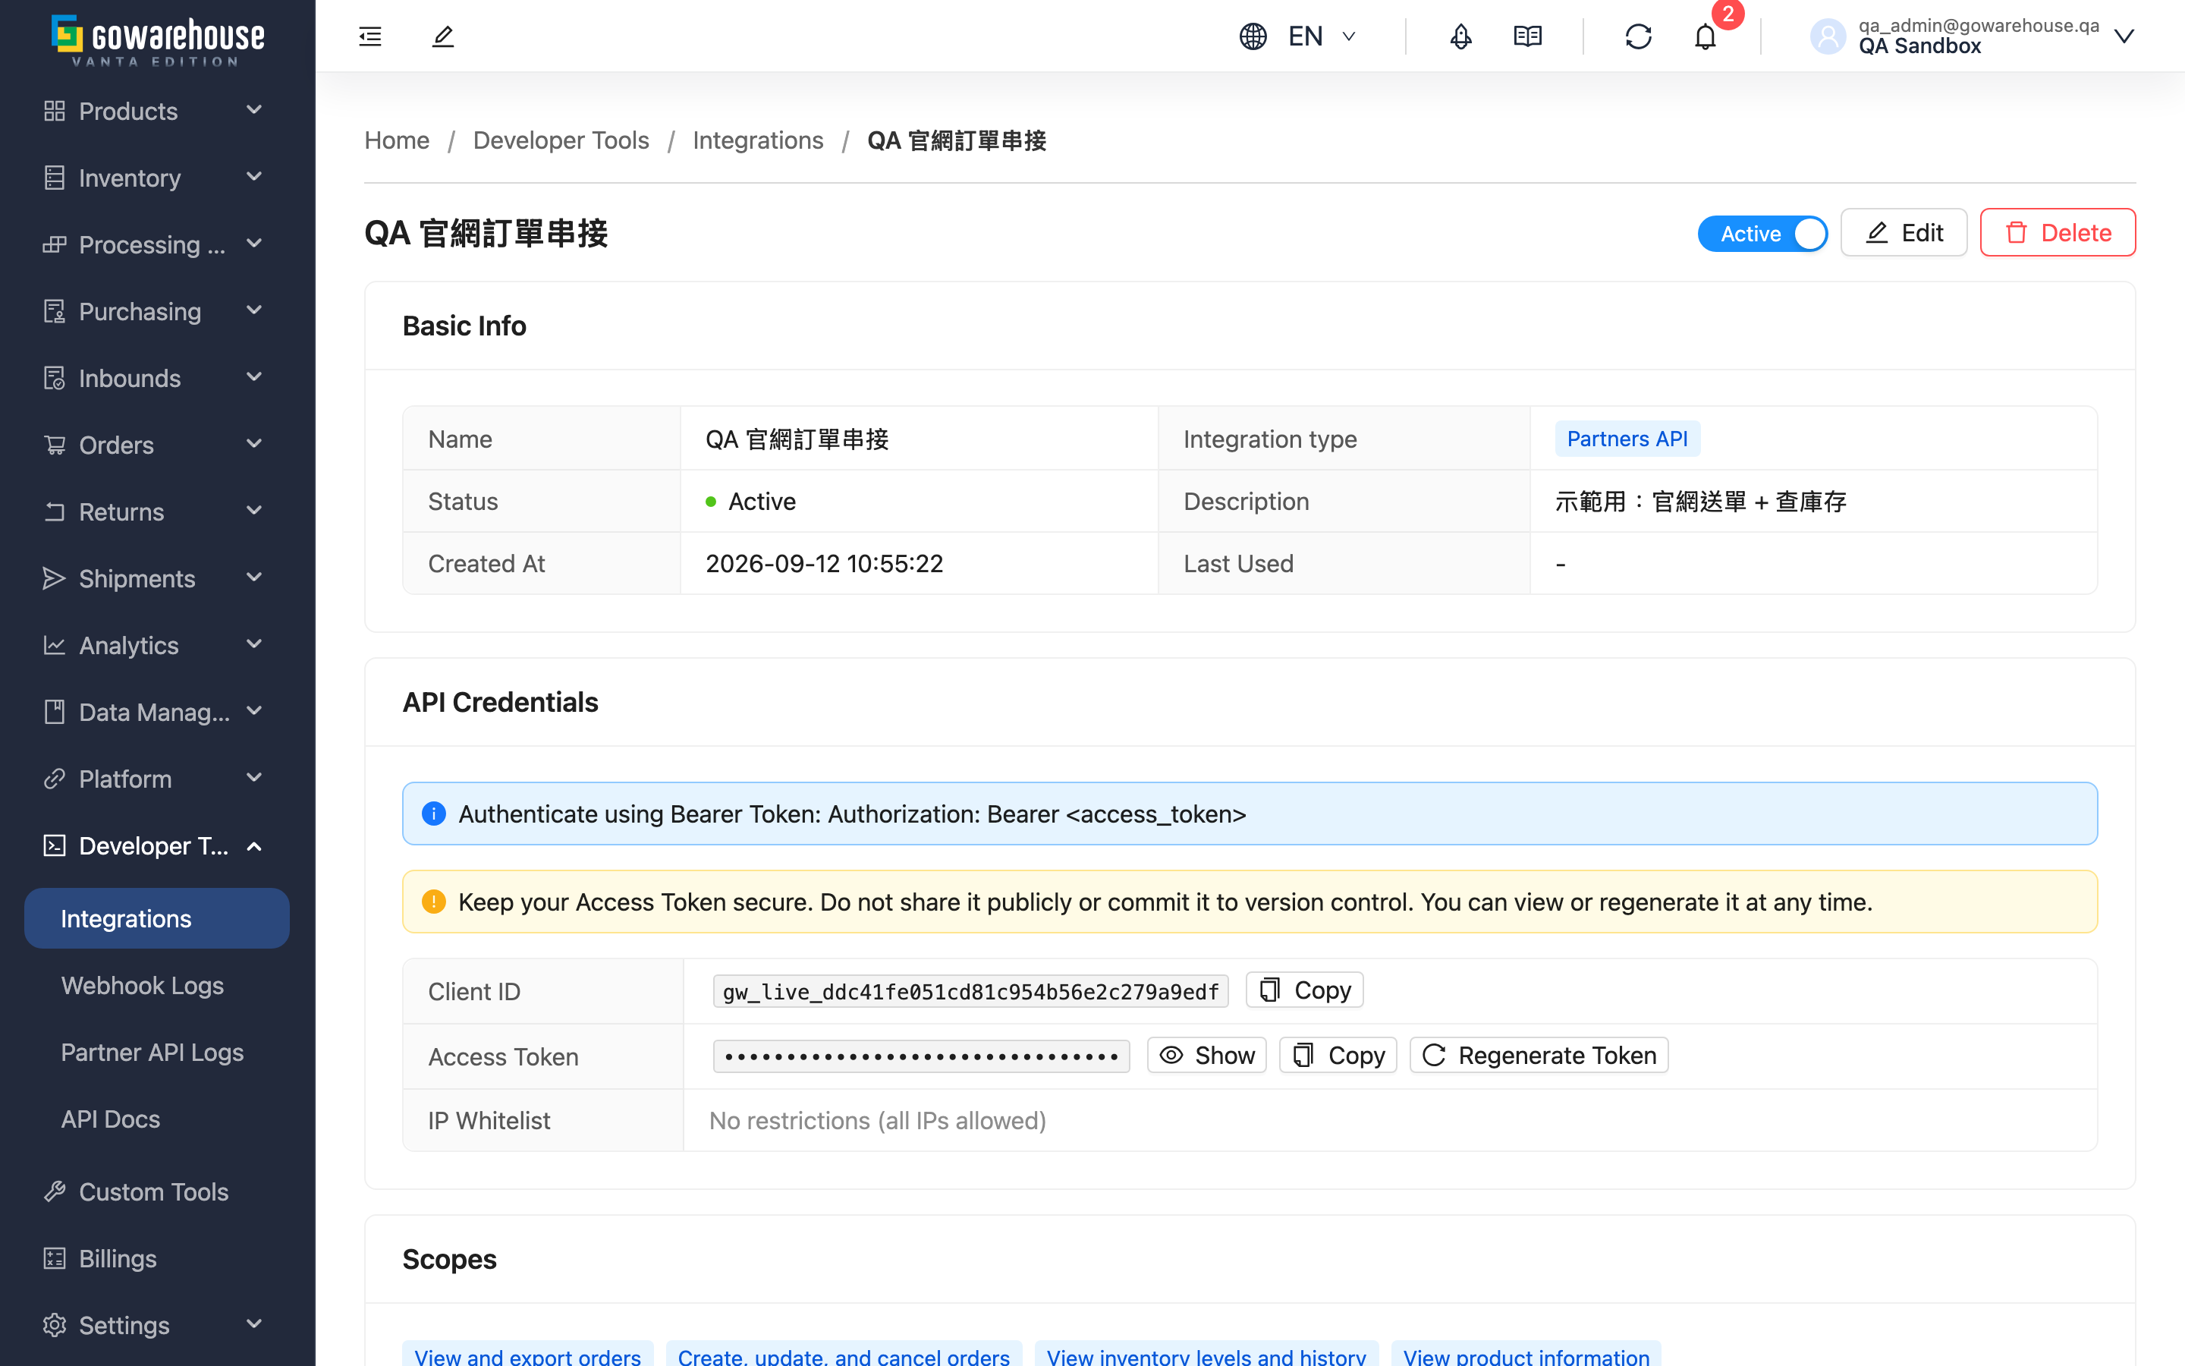2185x1366 pixels.
Task: Click the Client ID value field
Action: [970, 992]
